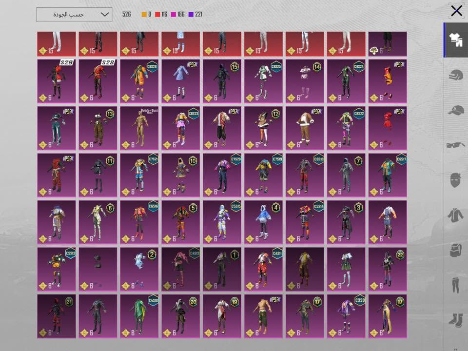Select the C4S10 green cape outfit
Viewport: 468px width, 351px height.
coord(139,316)
